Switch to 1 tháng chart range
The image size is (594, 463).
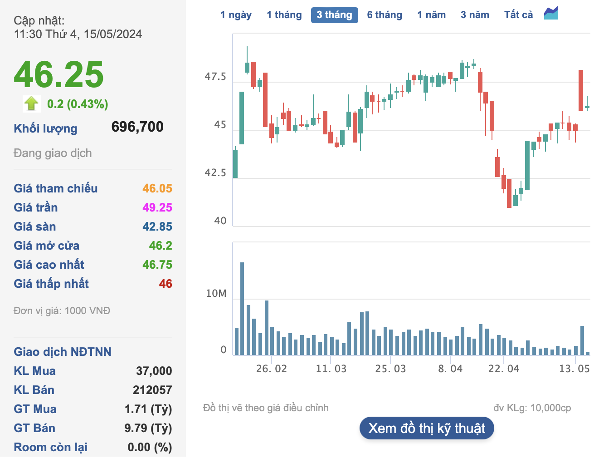284,15
